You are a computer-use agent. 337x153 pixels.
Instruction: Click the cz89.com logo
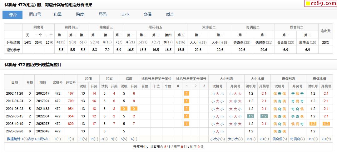click(x=320, y=3)
